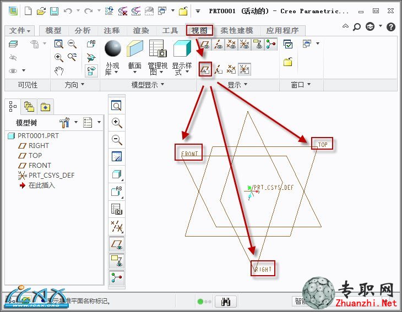Switch to the 柔性建模 tab
The width and height of the screenshot is (402, 312).
(237, 30)
